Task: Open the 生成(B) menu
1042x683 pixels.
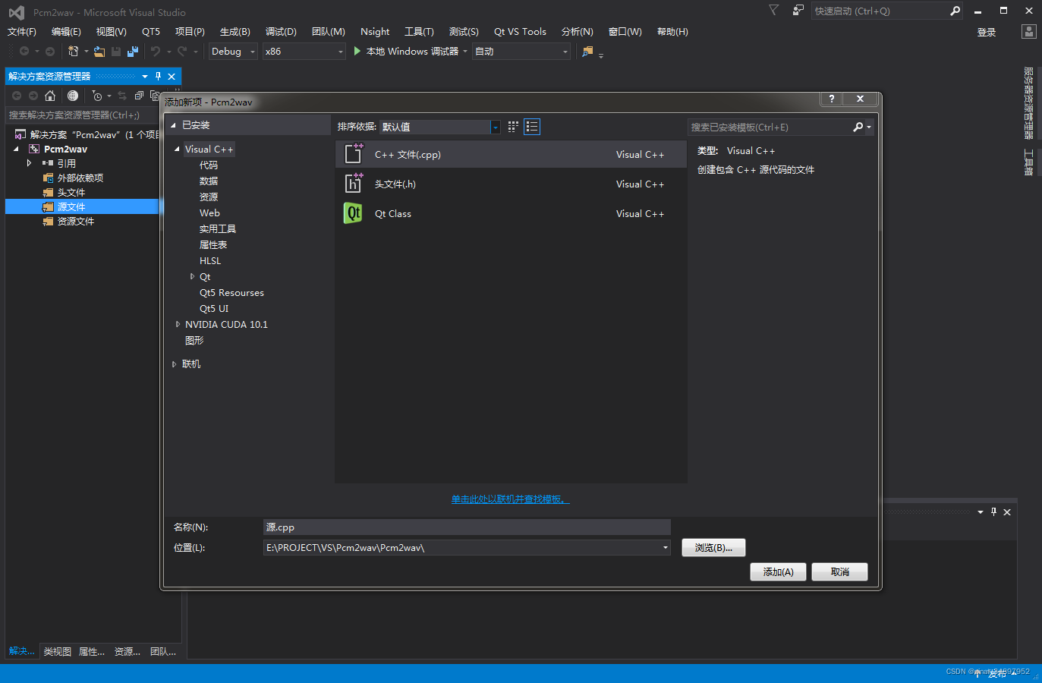Action: [x=235, y=31]
